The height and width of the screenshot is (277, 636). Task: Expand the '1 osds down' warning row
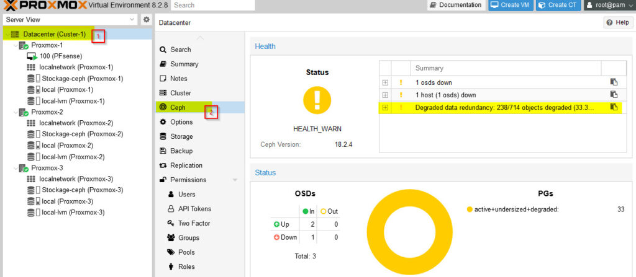pyautogui.click(x=385, y=82)
